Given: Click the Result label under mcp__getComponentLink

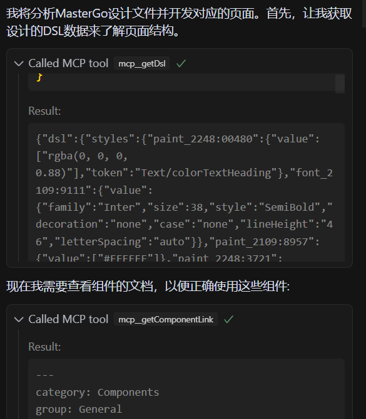Looking at the screenshot, I should click(x=44, y=347).
